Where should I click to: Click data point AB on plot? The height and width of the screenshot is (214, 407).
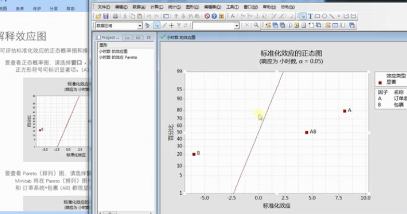point(307,132)
